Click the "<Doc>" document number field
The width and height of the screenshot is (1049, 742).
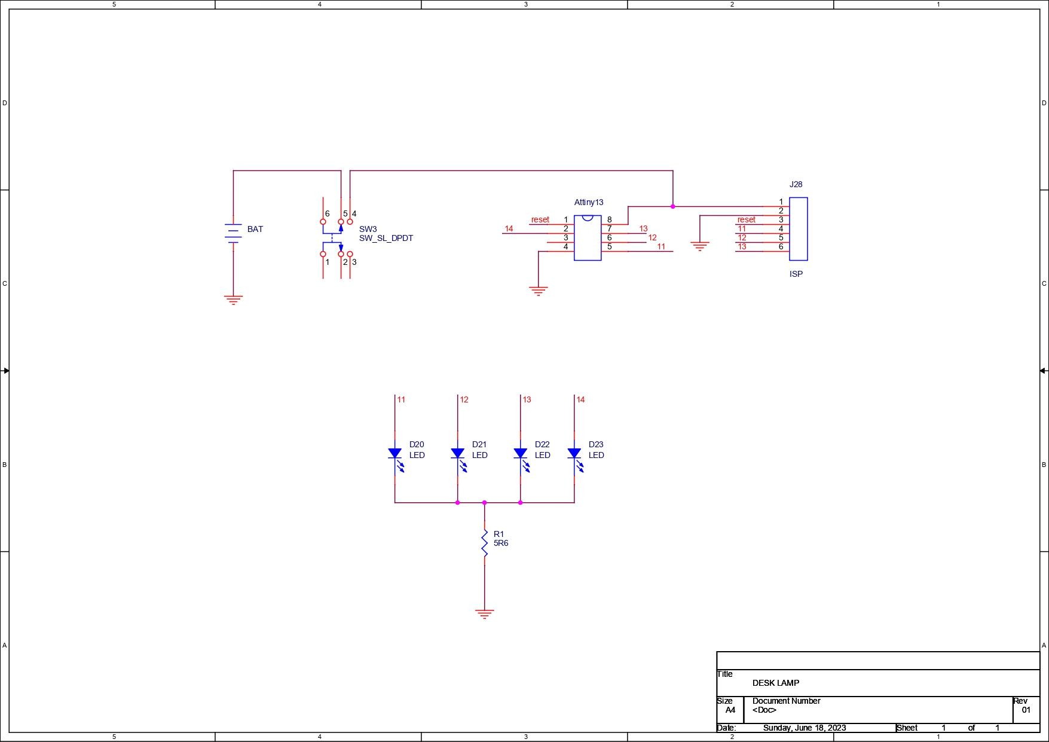click(x=764, y=710)
